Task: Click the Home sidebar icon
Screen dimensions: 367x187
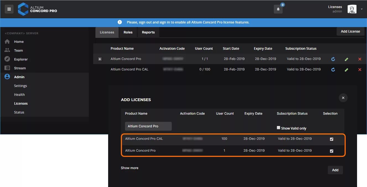Action: click(7, 42)
